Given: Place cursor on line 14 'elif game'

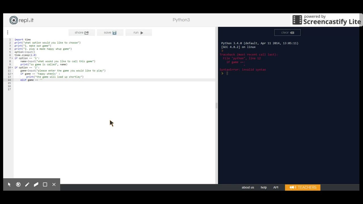Looking at the screenshot, I should click(x=31, y=80).
